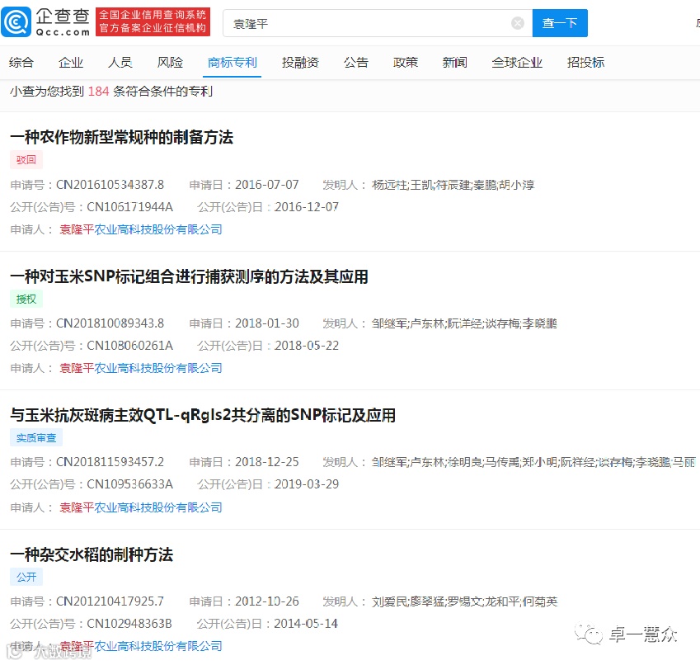Click inventors 刘爱民;廖翠猛;罗锡文;龙和平;何菊英
This screenshot has height=665, width=700.
click(x=465, y=601)
